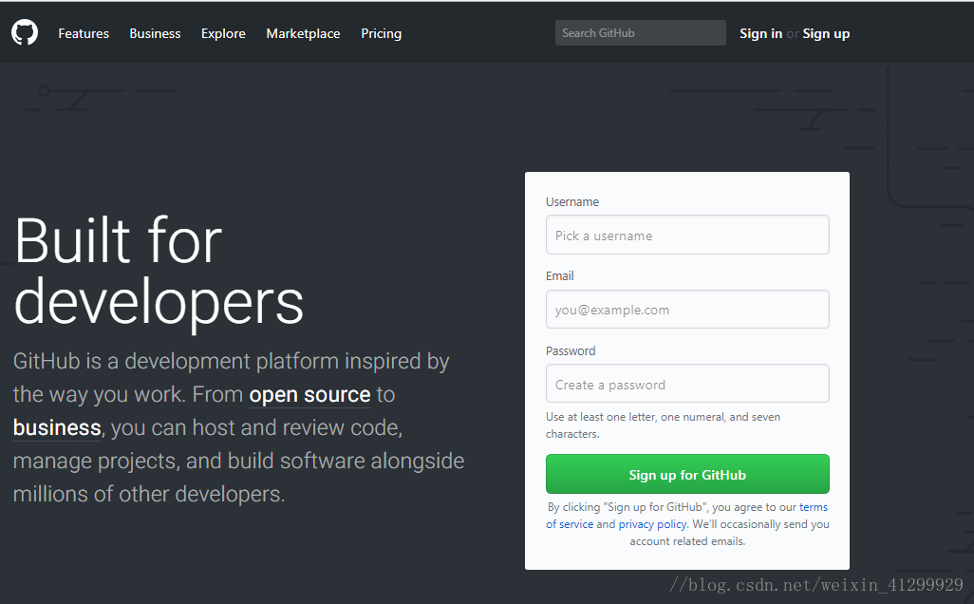Image resolution: width=974 pixels, height=604 pixels.
Task: Click the password requirements hint text
Action: (x=663, y=425)
